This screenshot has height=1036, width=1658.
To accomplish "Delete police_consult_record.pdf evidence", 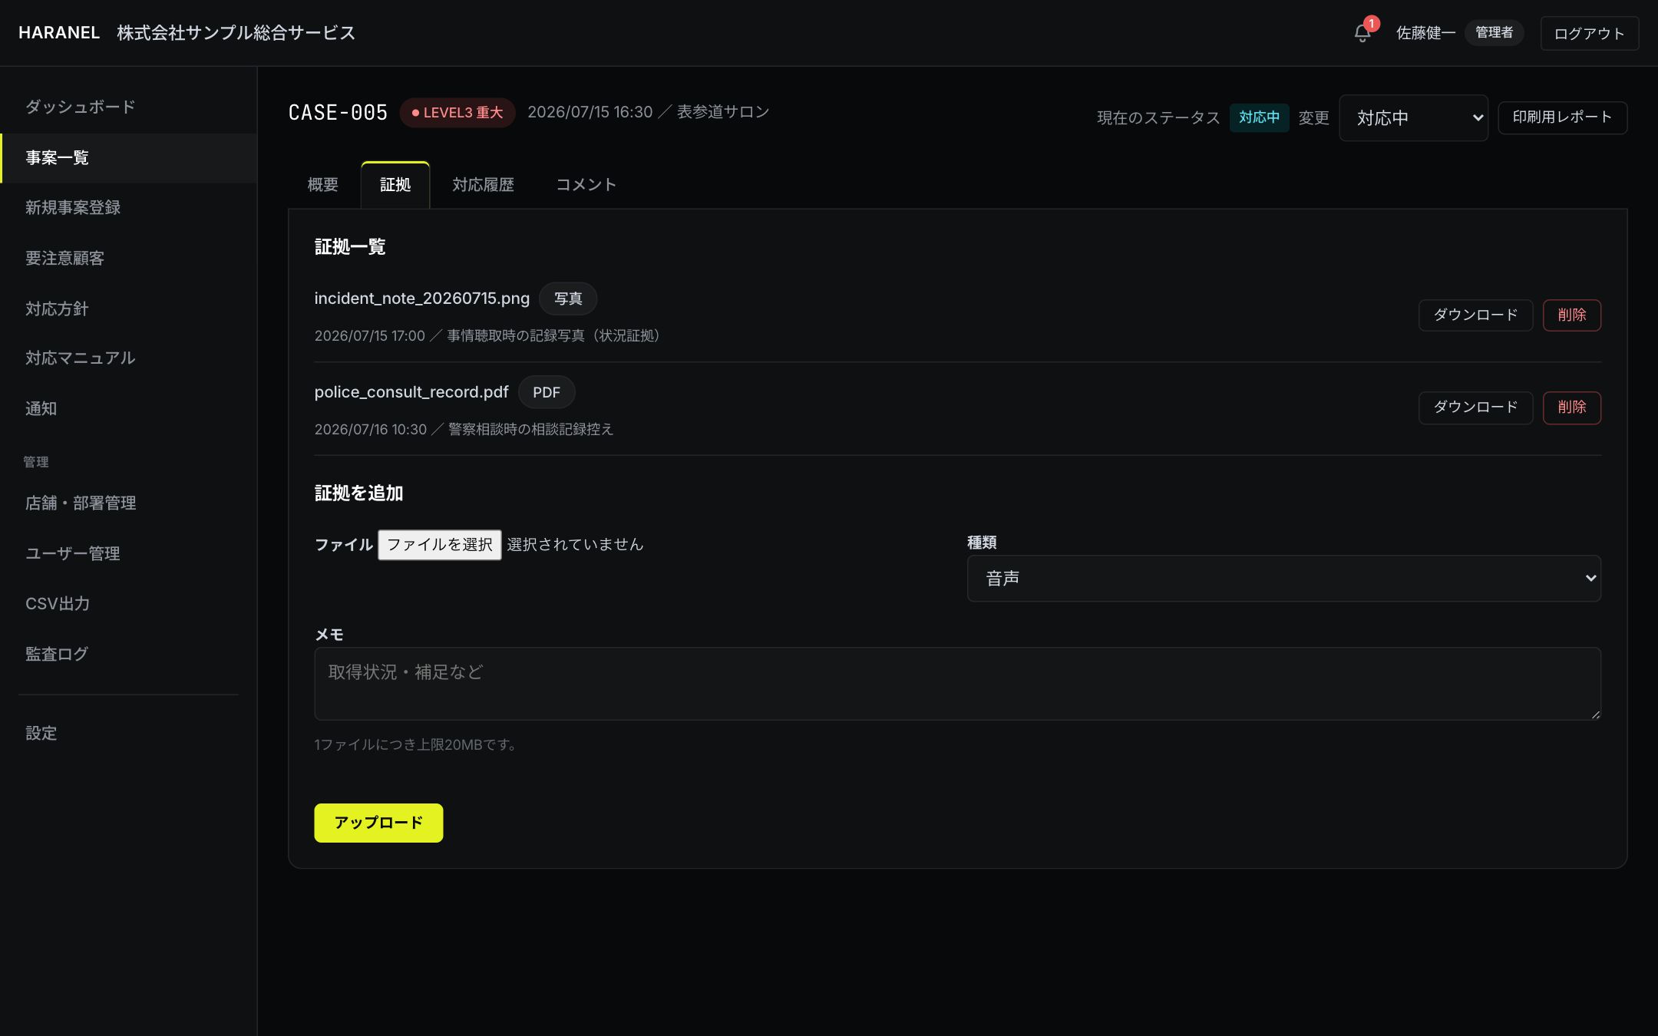I will click(1571, 407).
